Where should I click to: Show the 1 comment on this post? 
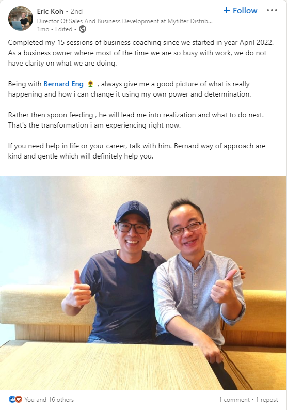(234, 400)
